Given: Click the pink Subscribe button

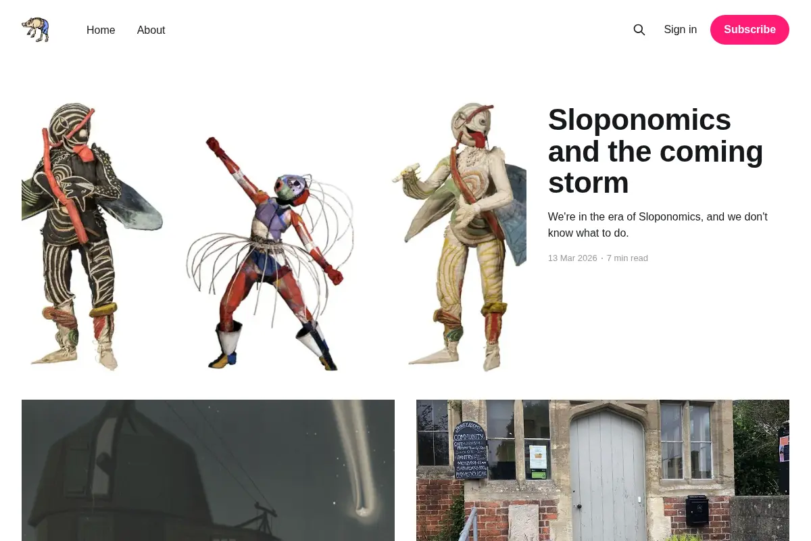Looking at the screenshot, I should coord(749,30).
